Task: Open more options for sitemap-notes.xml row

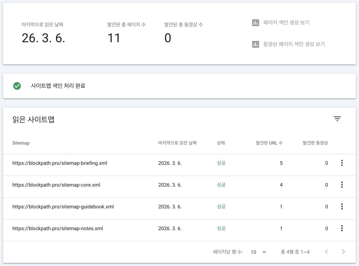Action: pos(342,228)
